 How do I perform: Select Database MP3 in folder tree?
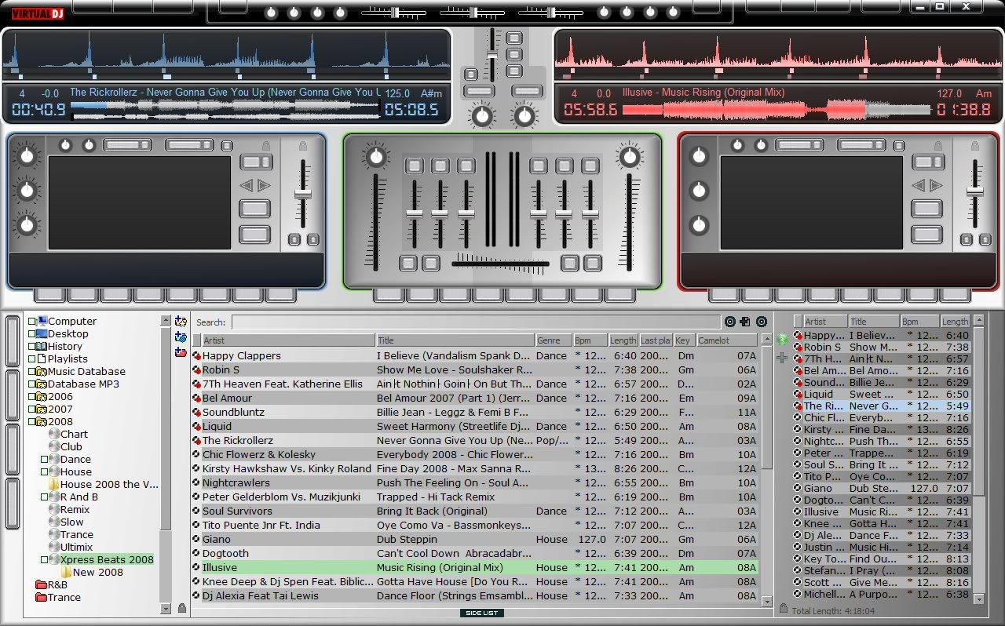click(83, 384)
